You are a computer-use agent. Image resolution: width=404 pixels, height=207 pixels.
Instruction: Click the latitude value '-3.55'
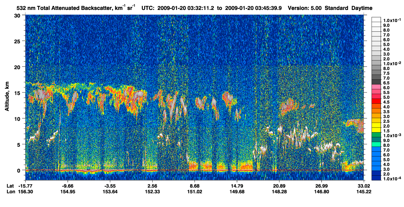[x=110, y=186]
